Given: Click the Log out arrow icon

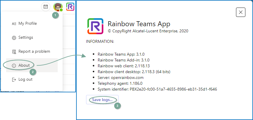Looking at the screenshot, I should click(14, 80).
